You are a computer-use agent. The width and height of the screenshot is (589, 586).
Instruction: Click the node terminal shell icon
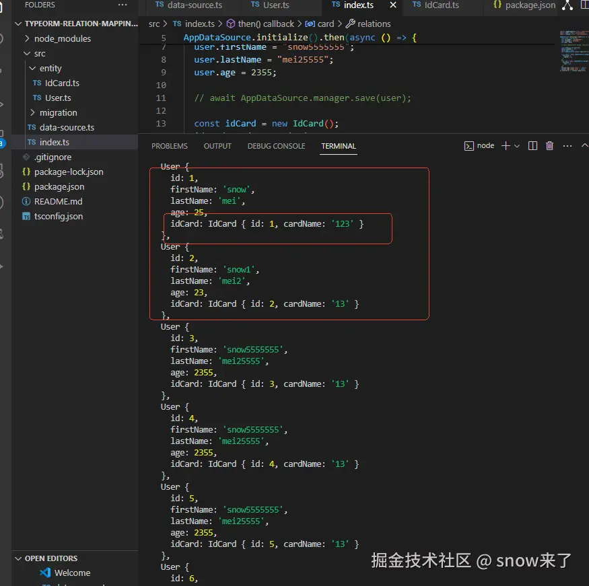pos(469,146)
